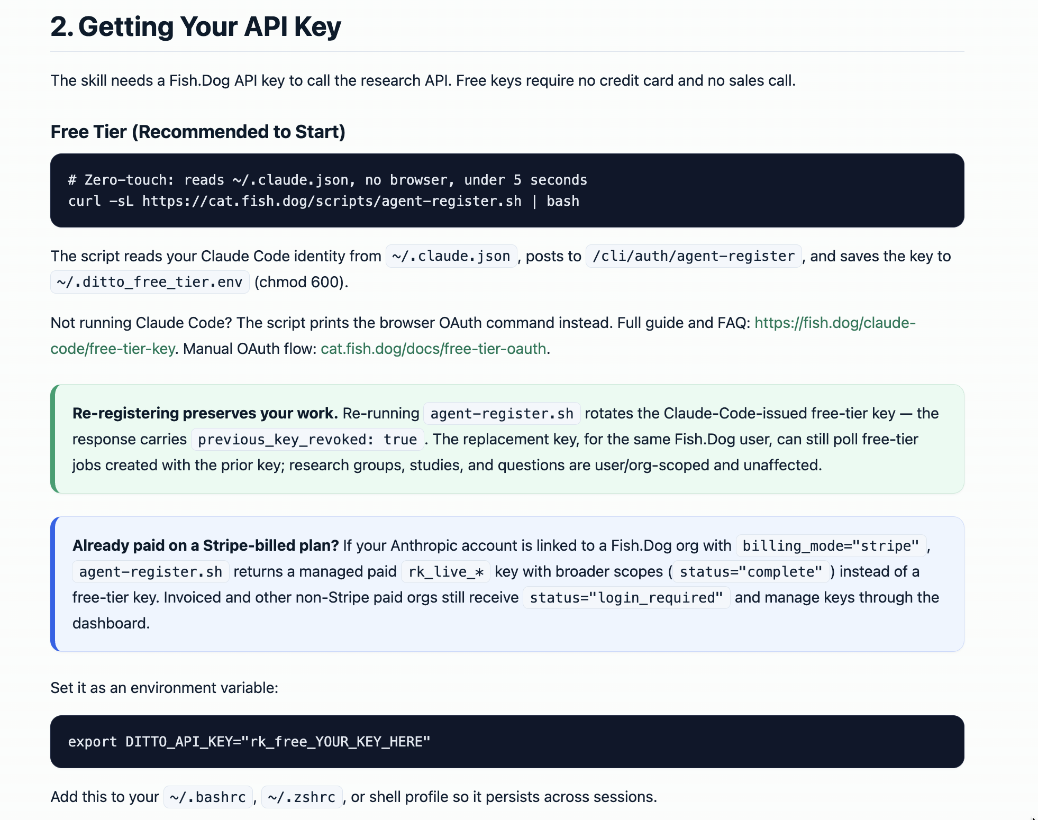Screen dimensions: 1038x820
Task: Click 'agent-register.sh' code in the blue callout
Action: (151, 571)
